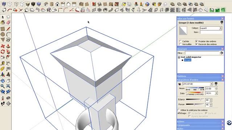Expand the Composants panel header
This screenshot has width=232, height=130.
200,125
